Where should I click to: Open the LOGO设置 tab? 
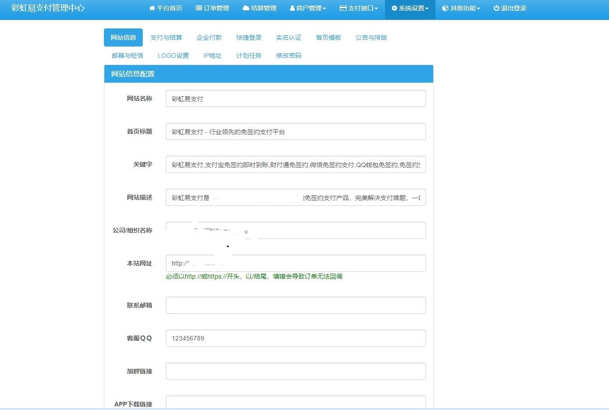(x=173, y=56)
